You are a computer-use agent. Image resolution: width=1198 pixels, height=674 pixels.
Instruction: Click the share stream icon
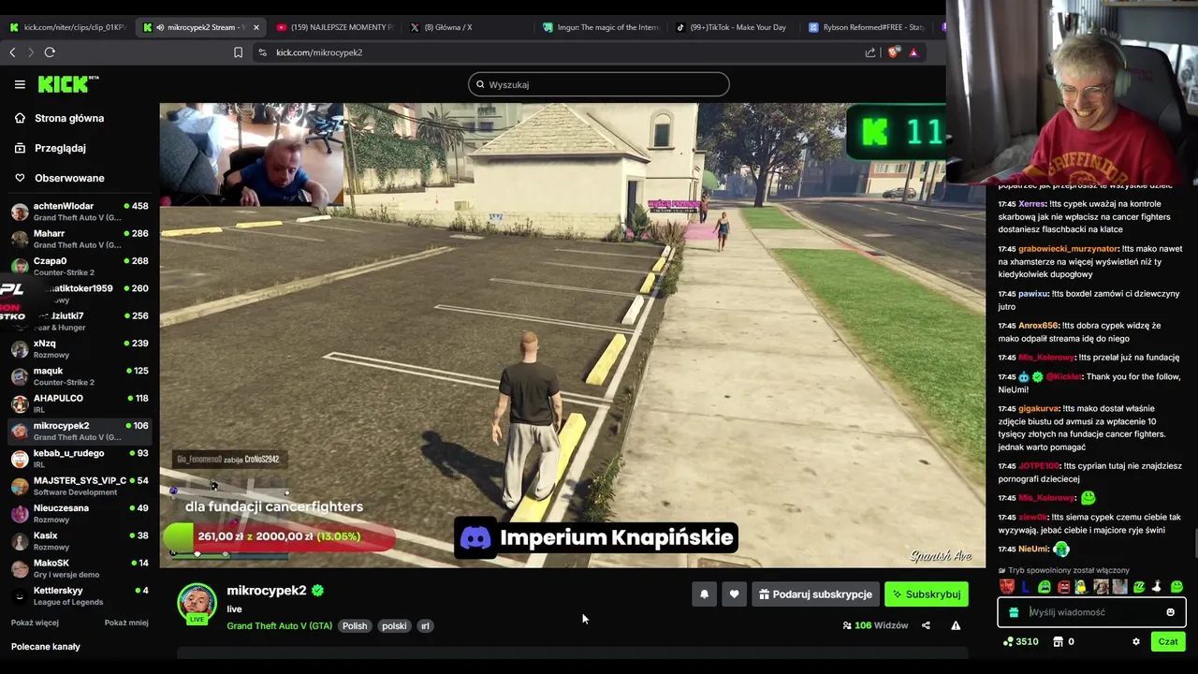click(x=926, y=625)
